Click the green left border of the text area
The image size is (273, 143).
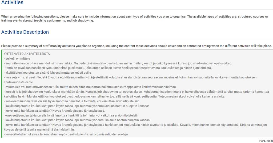click(x=2, y=94)
